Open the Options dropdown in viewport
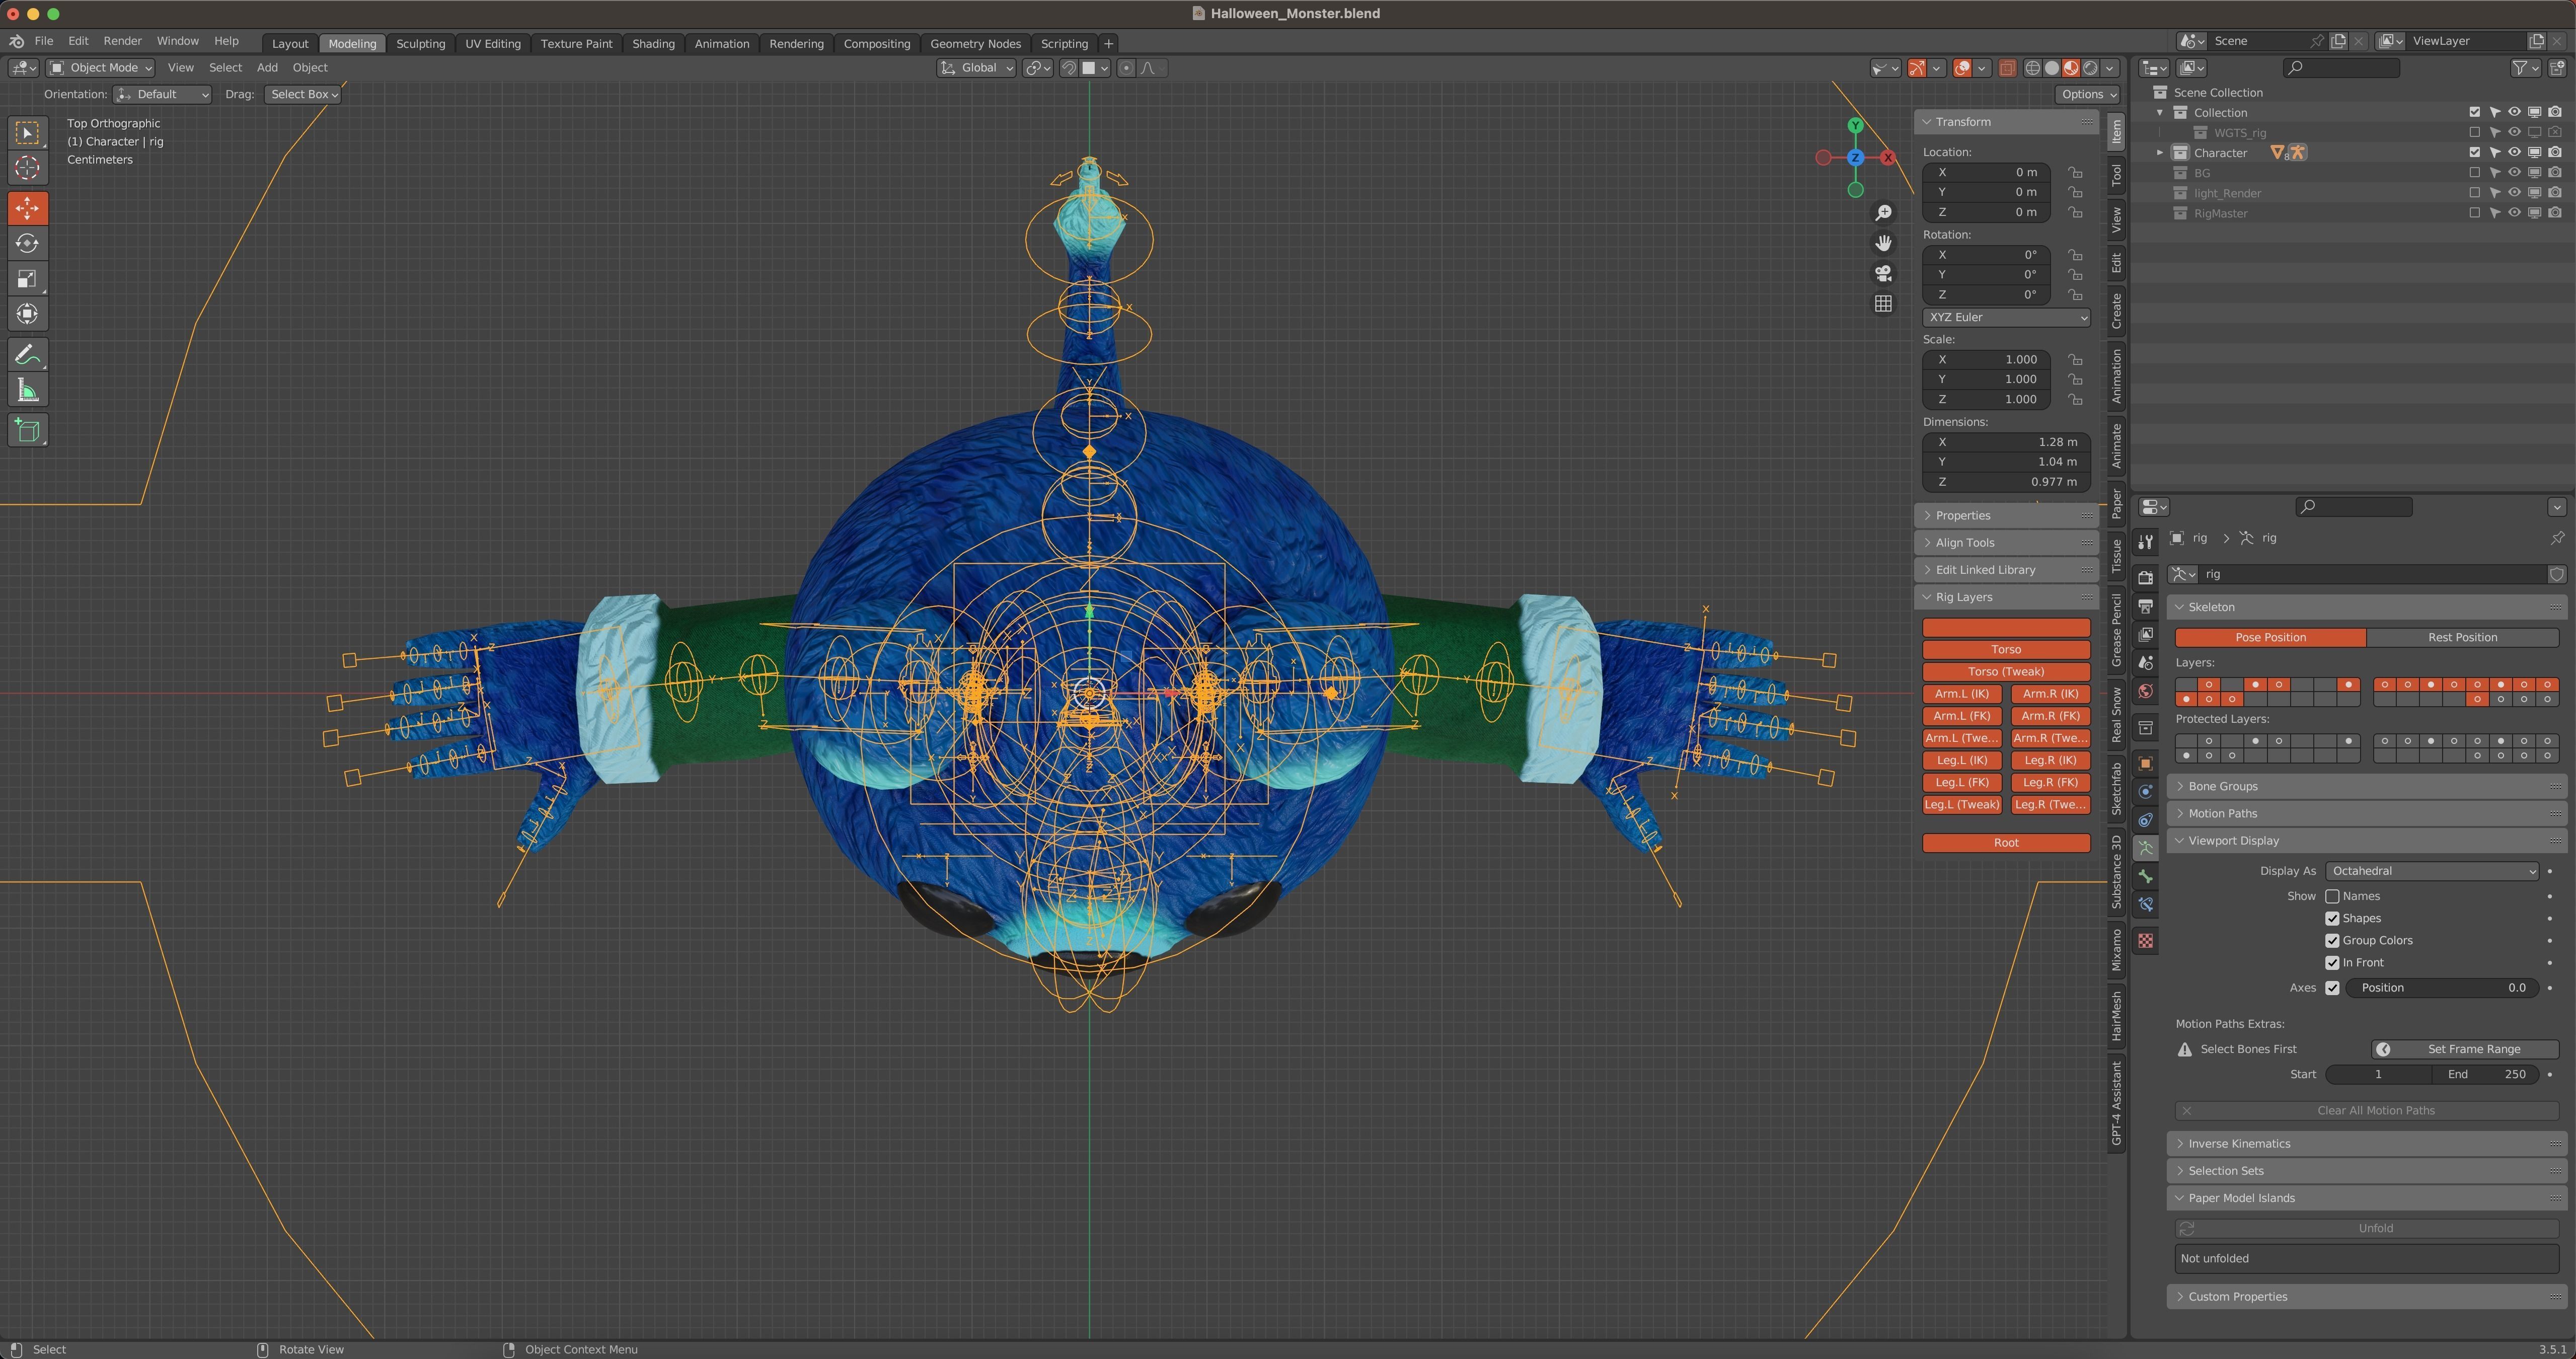The height and width of the screenshot is (1359, 2576). click(x=2088, y=94)
